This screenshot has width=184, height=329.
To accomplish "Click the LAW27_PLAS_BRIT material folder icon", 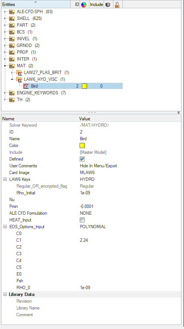I will point(19,73).
